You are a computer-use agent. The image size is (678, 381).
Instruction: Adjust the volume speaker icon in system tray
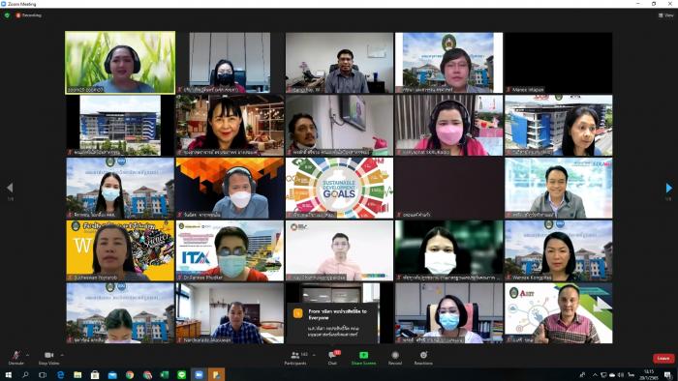(621, 375)
